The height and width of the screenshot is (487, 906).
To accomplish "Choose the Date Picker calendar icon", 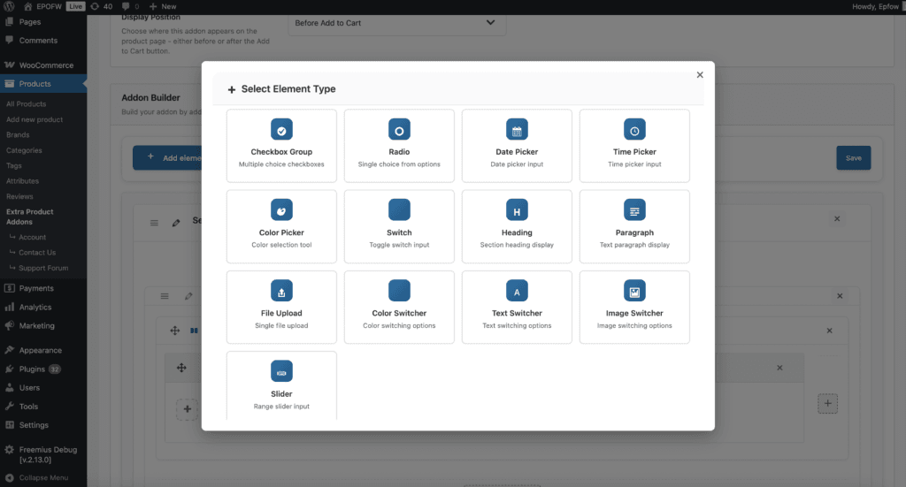I will coord(517,130).
